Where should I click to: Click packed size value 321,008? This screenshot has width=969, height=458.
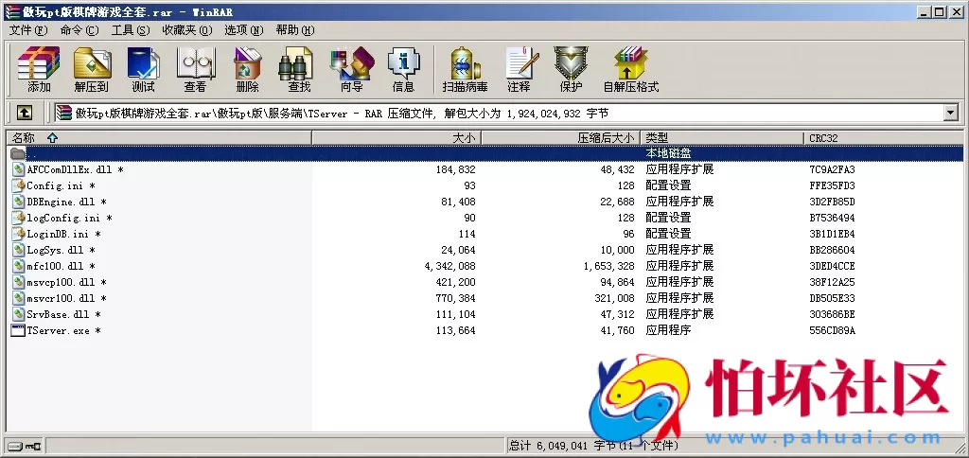(614, 298)
